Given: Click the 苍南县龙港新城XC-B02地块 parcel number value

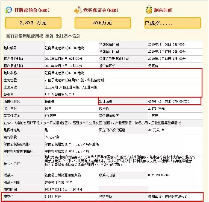Looking at the screenshot, I should 64,48.
